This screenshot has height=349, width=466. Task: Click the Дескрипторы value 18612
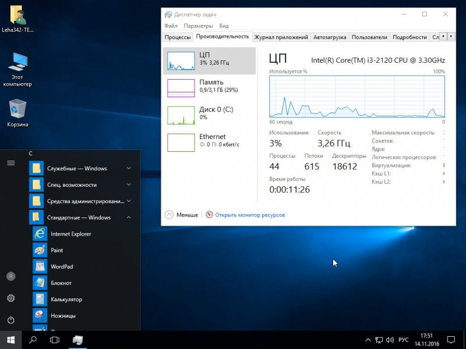pyautogui.click(x=345, y=166)
